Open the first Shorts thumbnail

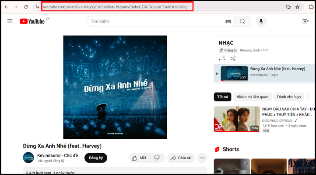pyautogui.click(x=232, y=166)
